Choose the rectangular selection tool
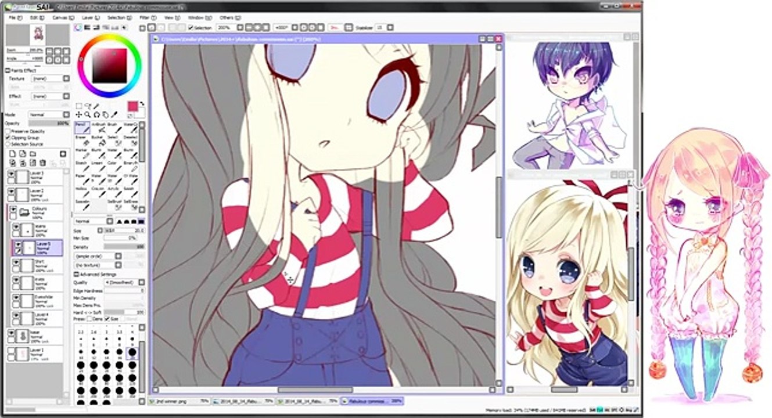Viewport: 772px width, 418px height. (79, 106)
